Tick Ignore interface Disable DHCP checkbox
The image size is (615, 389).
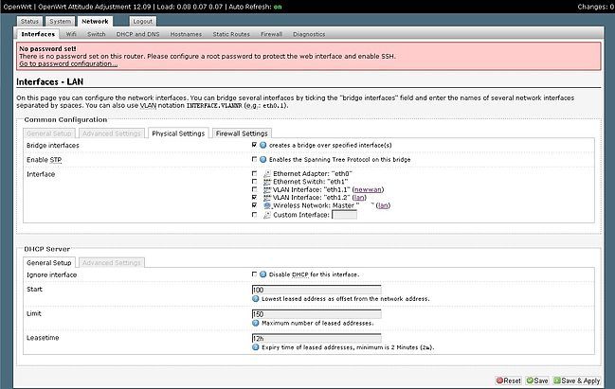click(255, 274)
